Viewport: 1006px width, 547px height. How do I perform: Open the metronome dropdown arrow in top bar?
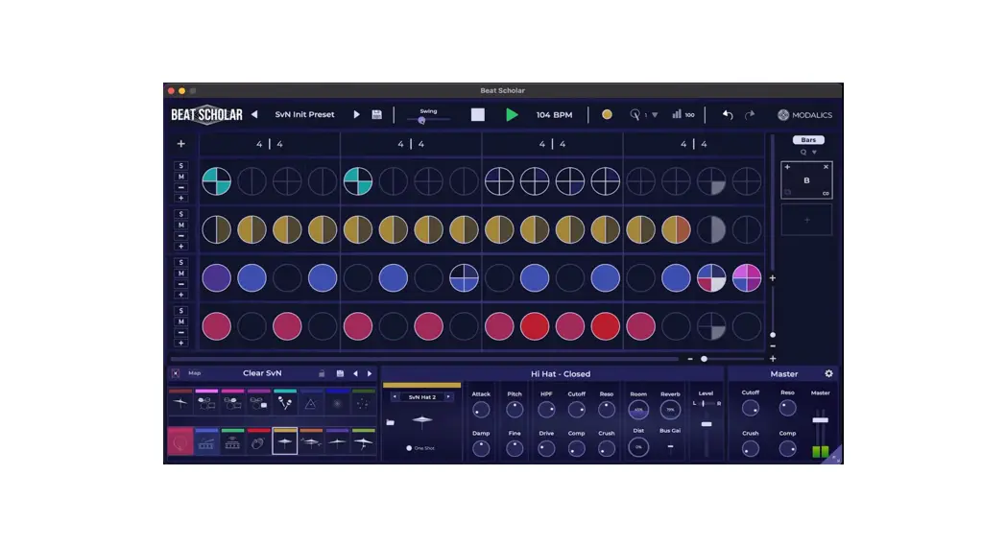click(655, 115)
